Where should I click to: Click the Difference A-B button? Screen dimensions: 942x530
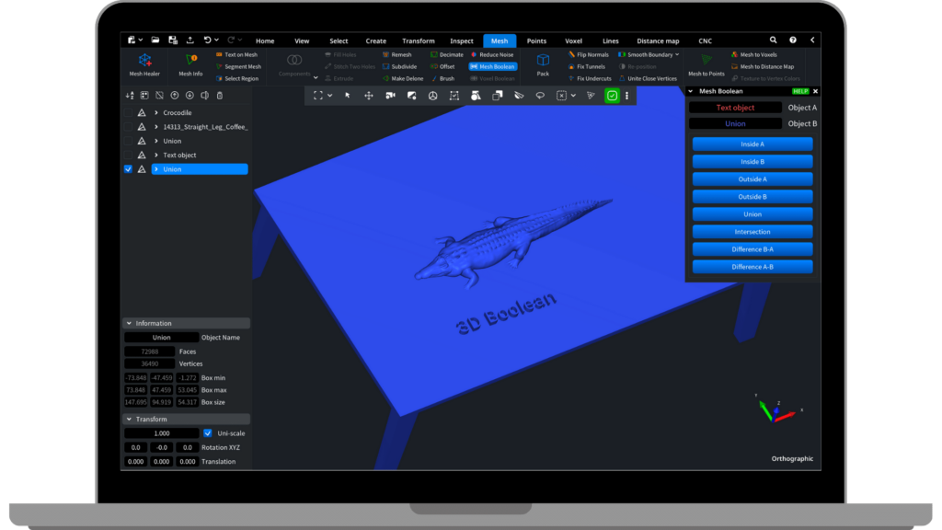click(x=752, y=267)
